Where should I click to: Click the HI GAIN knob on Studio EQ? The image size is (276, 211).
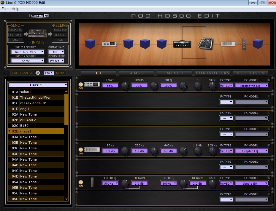(183, 183)
